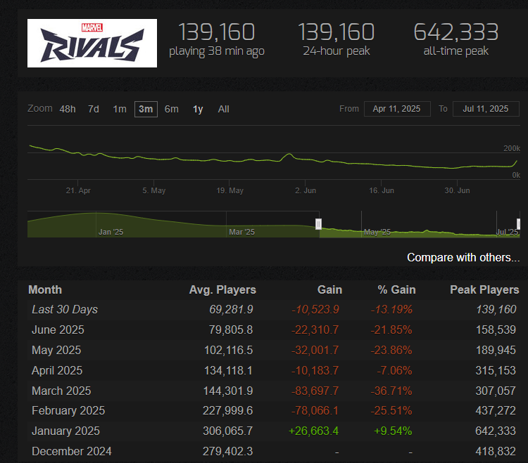Click the peak players value 315,153

pos(496,370)
